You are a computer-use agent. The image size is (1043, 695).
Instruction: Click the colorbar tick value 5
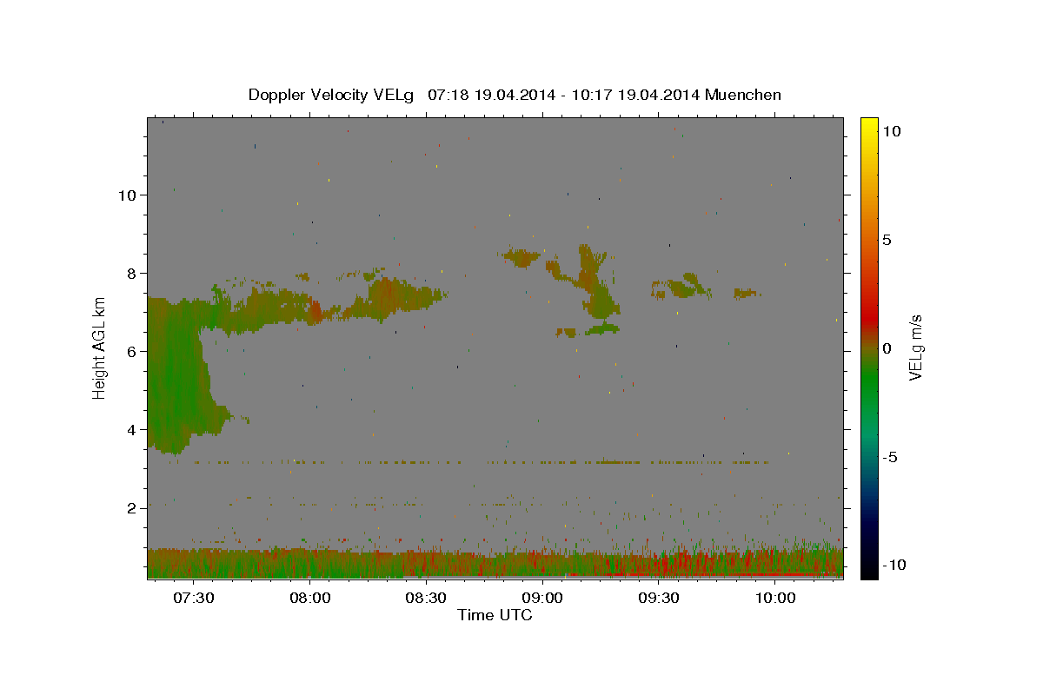(887, 240)
